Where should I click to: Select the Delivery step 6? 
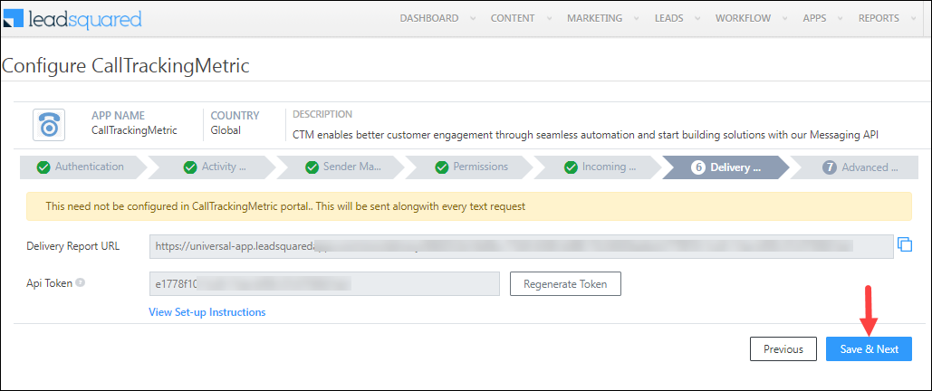click(726, 167)
